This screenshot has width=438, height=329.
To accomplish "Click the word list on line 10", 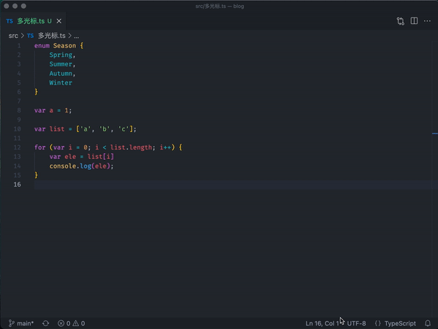I will (57, 129).
